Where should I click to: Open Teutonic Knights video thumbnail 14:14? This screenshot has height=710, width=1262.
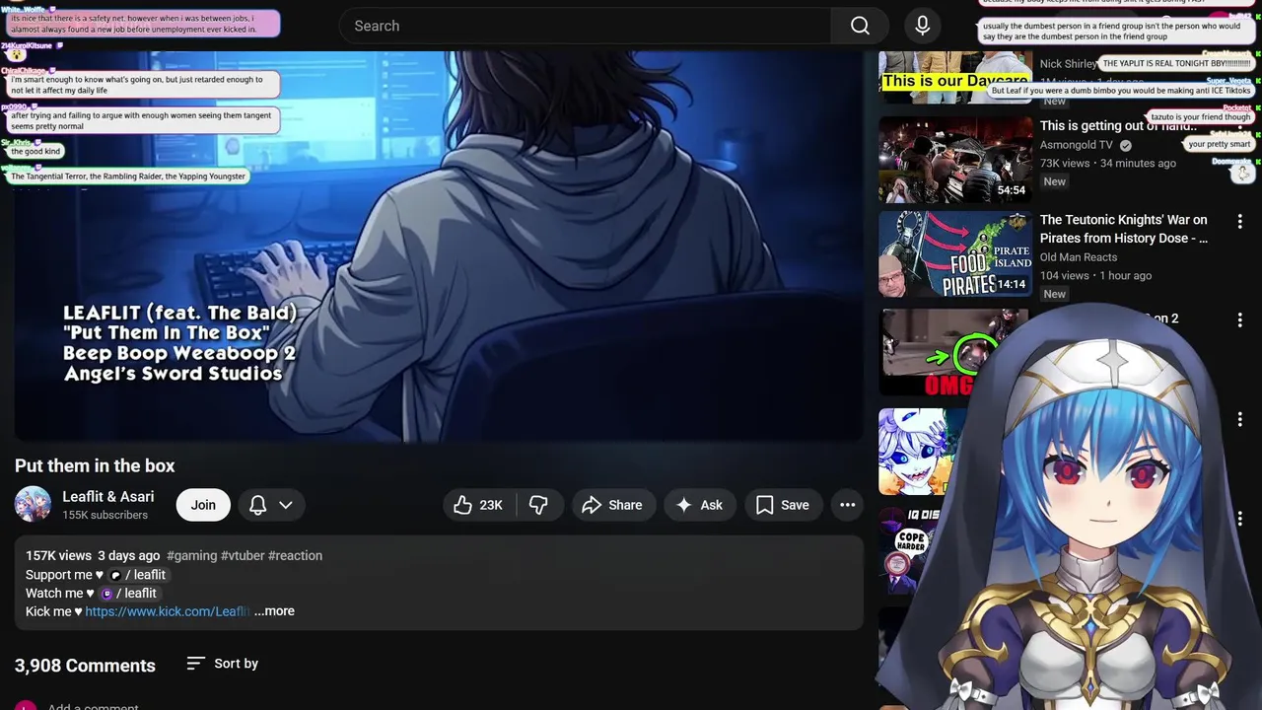click(955, 253)
